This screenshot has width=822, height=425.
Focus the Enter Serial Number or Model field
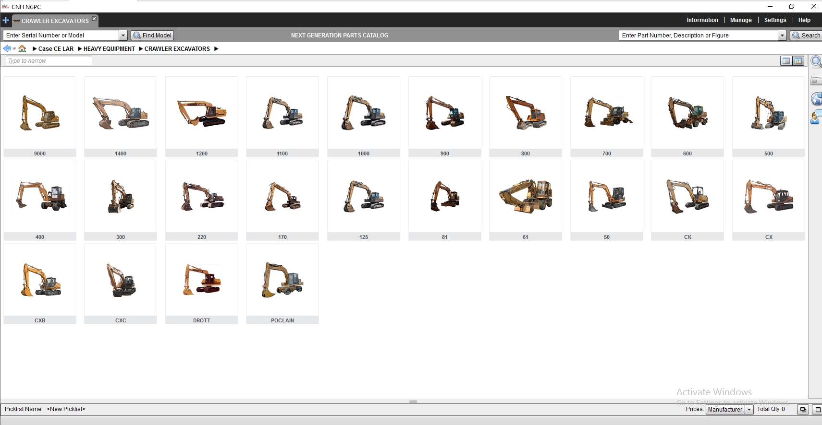(x=61, y=35)
